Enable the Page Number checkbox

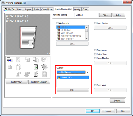(95, 58)
